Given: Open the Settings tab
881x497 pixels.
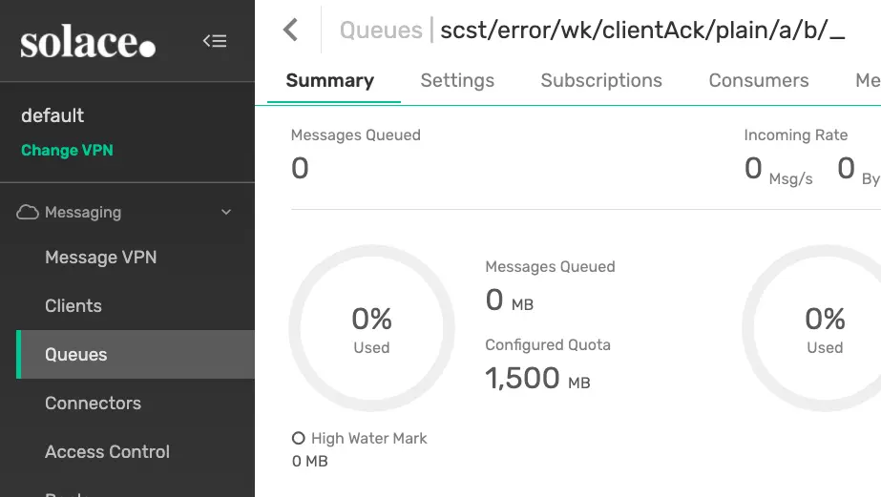Looking at the screenshot, I should click(457, 81).
